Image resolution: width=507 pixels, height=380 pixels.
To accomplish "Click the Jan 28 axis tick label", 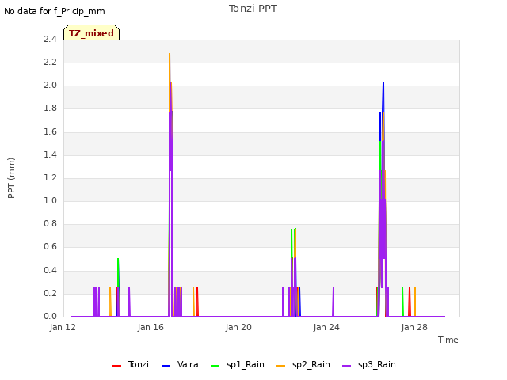I will tap(414, 327).
